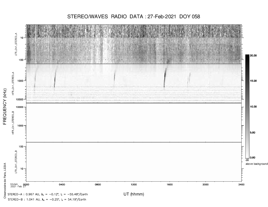Click the dB above background label
Viewport: 268px width, 207px height.
click(256, 162)
